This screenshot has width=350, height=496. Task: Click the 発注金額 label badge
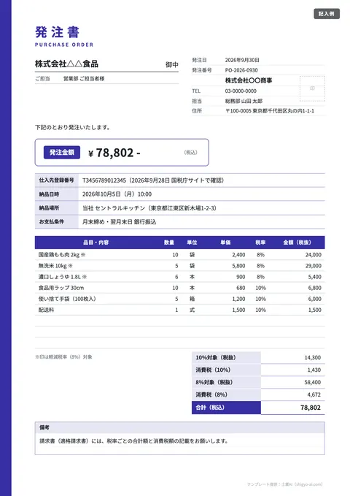[x=62, y=152]
